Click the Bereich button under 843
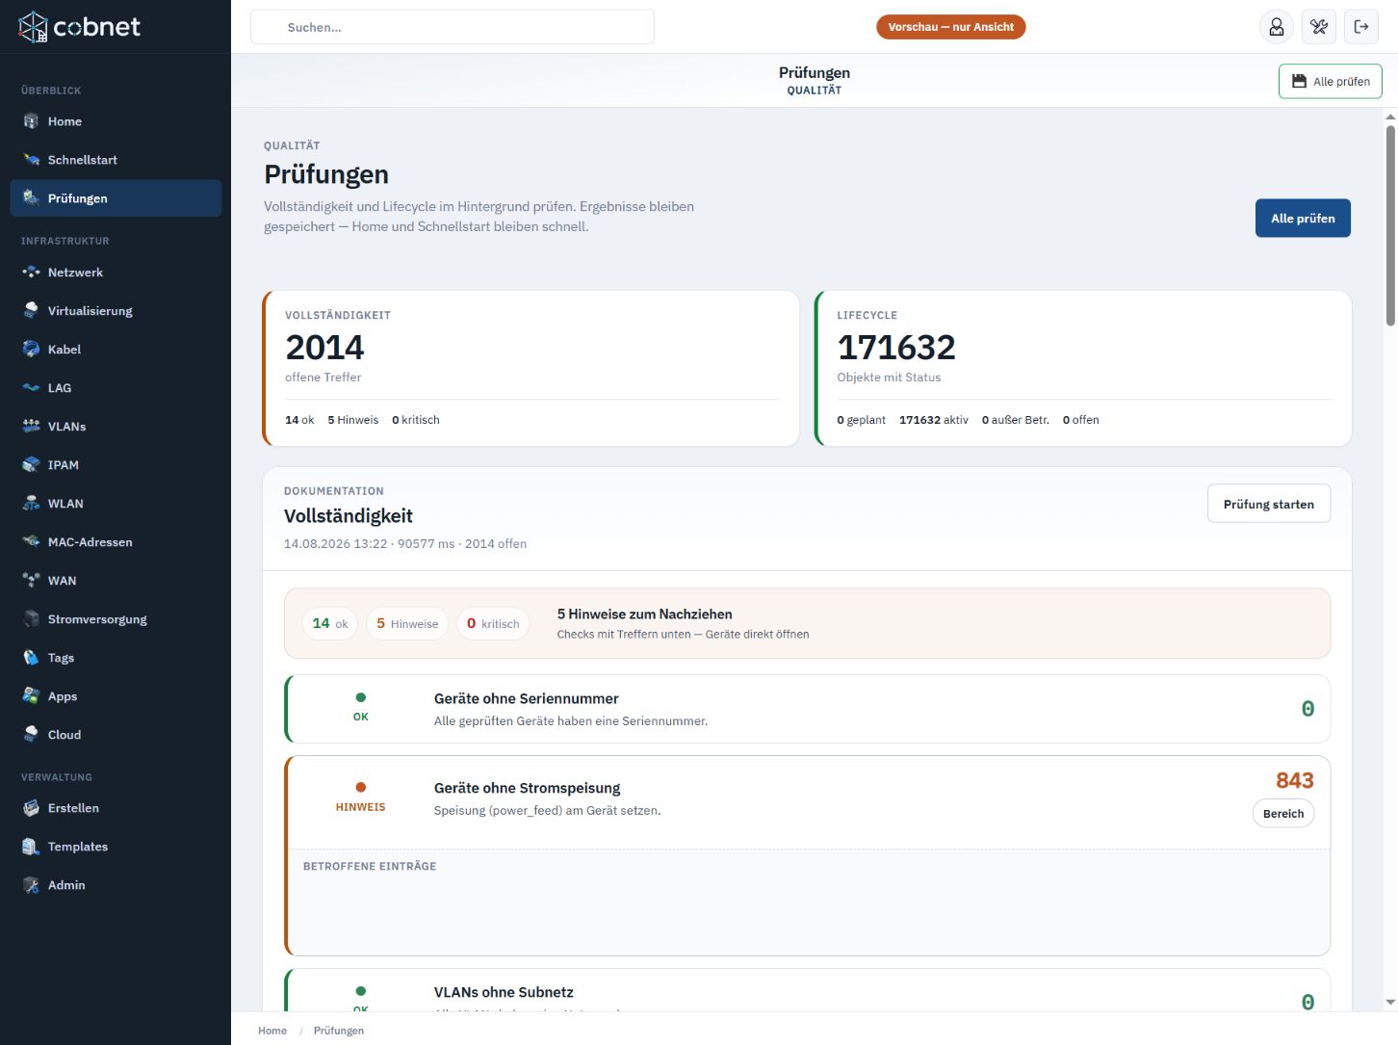Image resolution: width=1398 pixels, height=1045 pixels. 1283,814
